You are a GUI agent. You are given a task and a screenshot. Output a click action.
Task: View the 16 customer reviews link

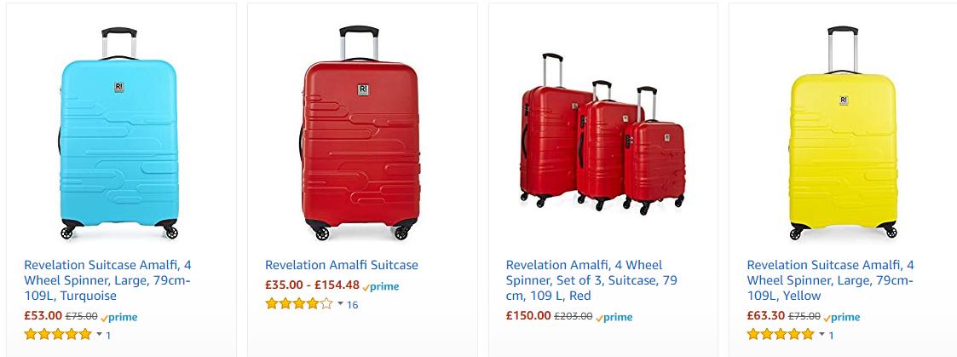click(352, 305)
